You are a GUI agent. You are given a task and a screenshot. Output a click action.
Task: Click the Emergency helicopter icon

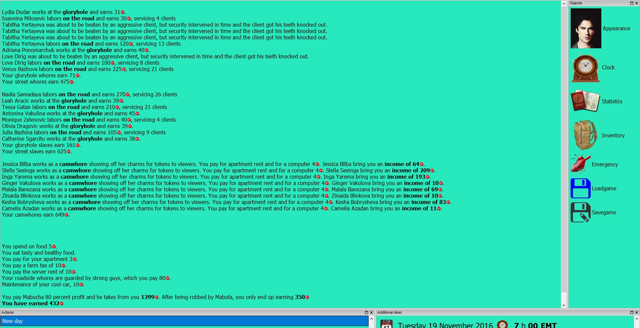(x=581, y=164)
